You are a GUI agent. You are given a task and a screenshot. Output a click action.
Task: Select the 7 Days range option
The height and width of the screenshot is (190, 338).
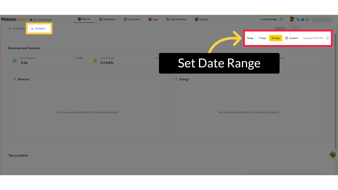[262, 38]
